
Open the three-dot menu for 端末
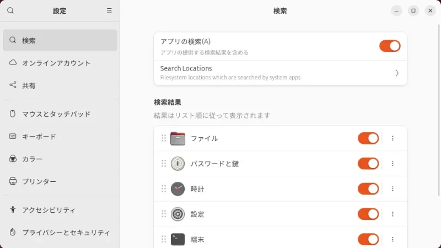pos(392,239)
